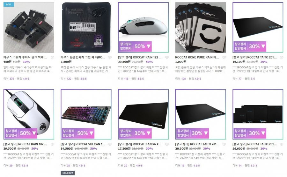Toggle wishlist heart on ROCCAT KAIN 122
Viewport: 287px width, 177px height.
click(x=167, y=58)
